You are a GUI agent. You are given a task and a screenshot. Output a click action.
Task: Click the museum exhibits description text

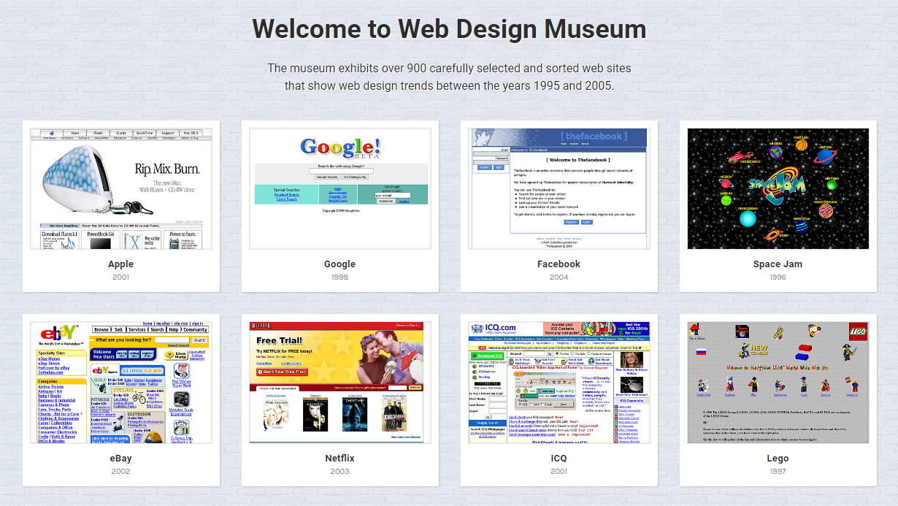click(x=449, y=77)
